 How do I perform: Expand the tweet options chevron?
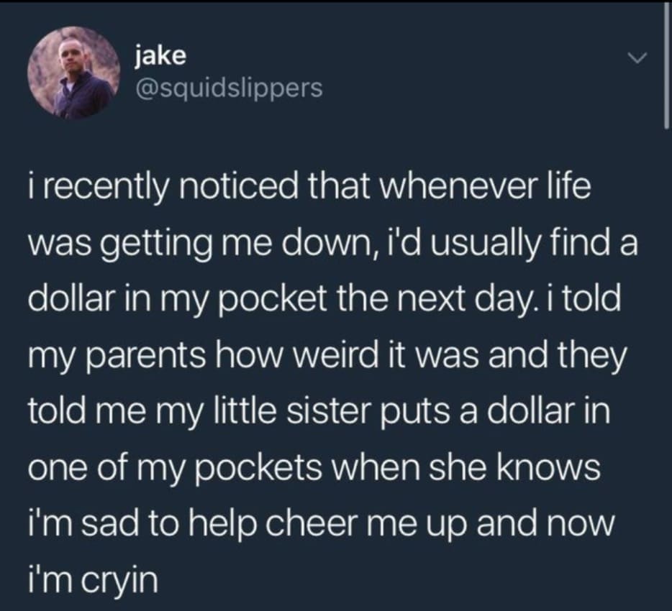637,58
